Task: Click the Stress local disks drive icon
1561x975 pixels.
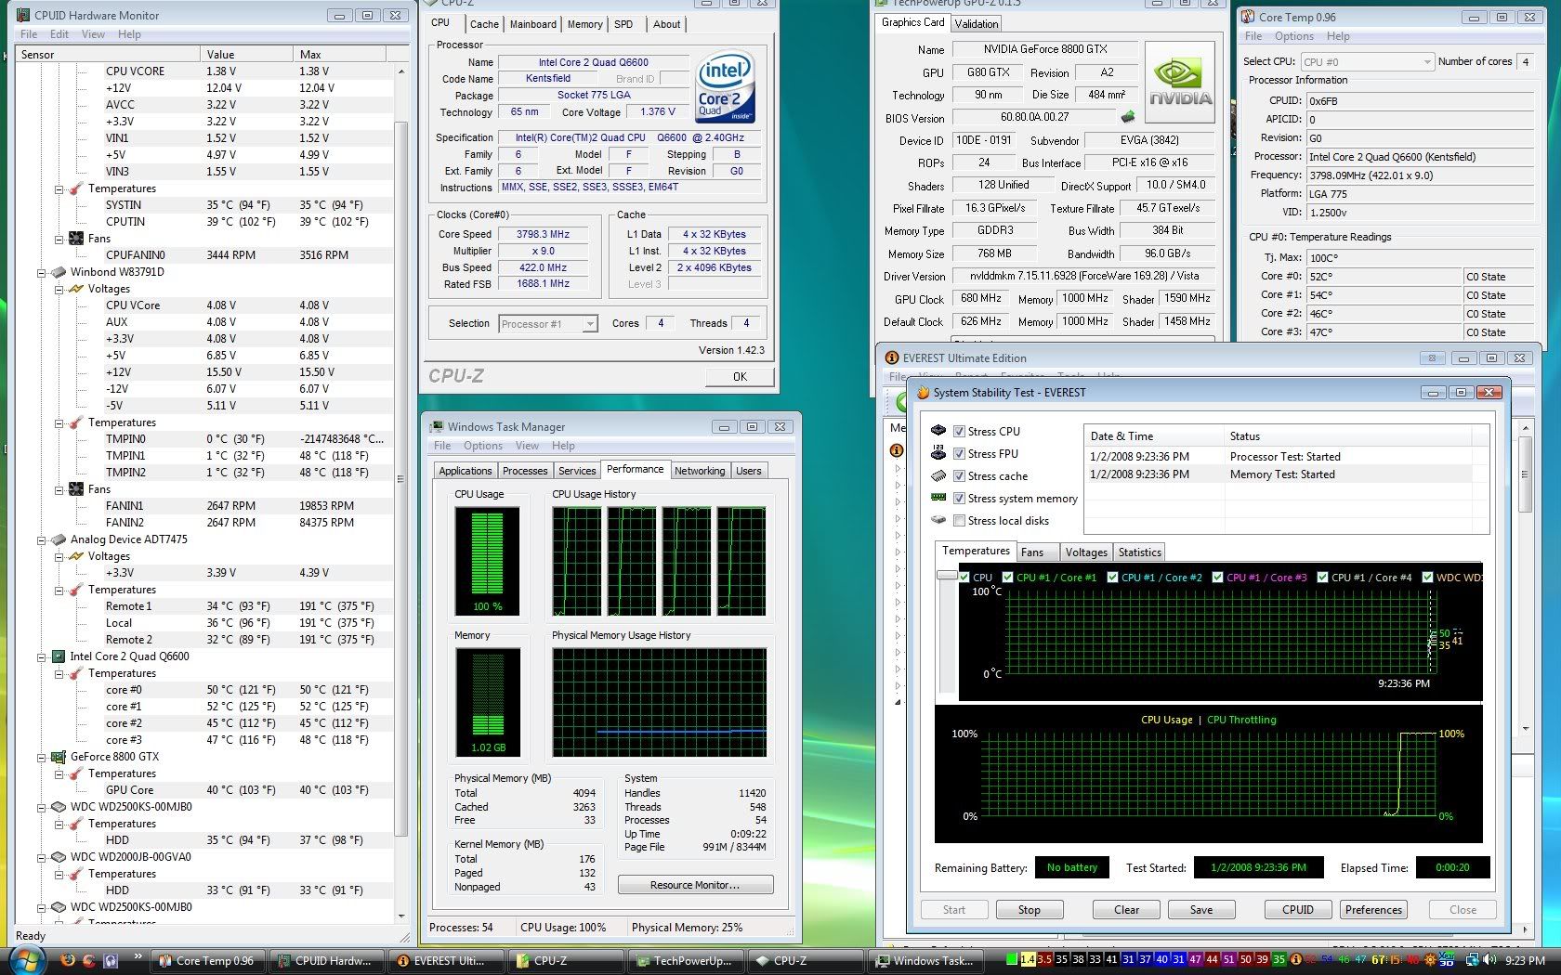Action: point(938,520)
